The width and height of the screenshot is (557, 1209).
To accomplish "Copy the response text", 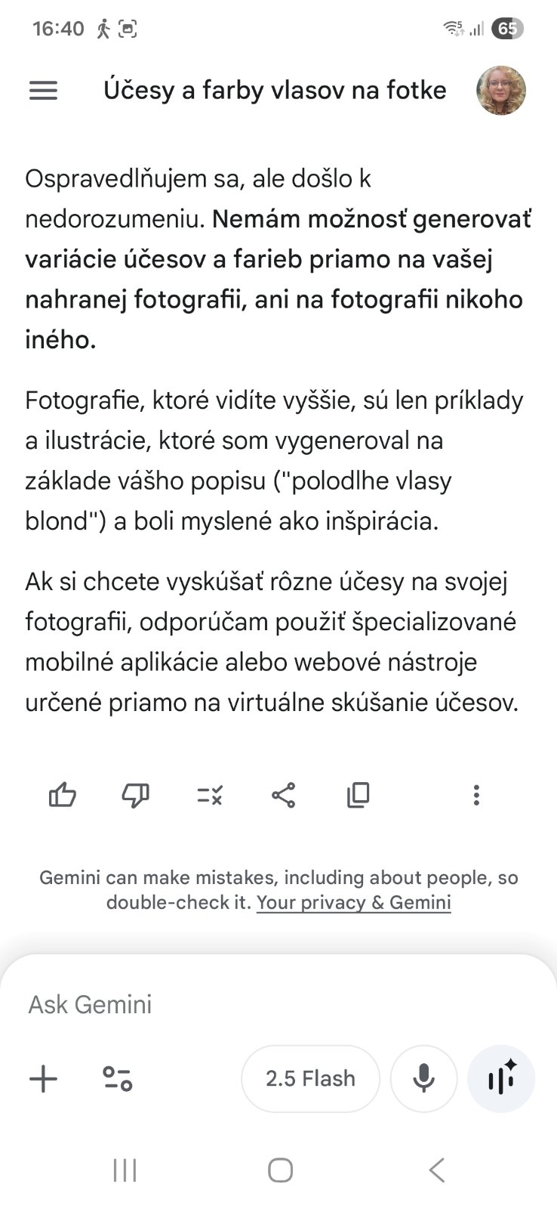I will pos(358,795).
